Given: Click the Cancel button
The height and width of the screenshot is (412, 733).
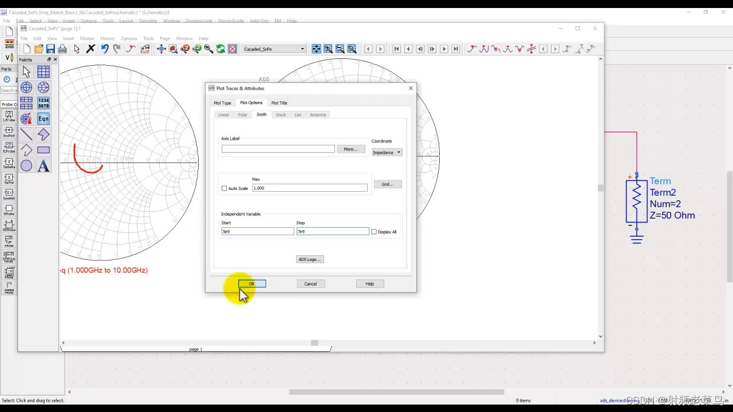Looking at the screenshot, I should tap(310, 284).
